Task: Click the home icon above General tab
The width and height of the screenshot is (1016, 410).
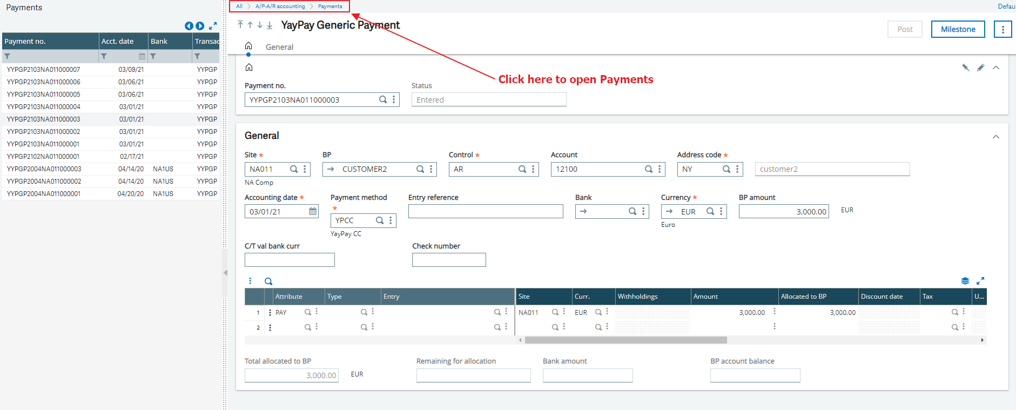Action: [248, 46]
